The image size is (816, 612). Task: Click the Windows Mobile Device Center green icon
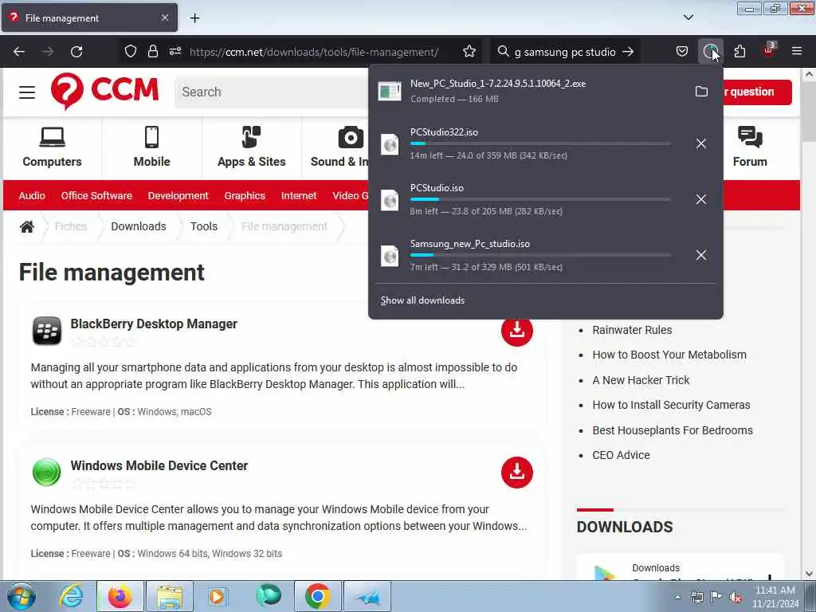coord(47,472)
